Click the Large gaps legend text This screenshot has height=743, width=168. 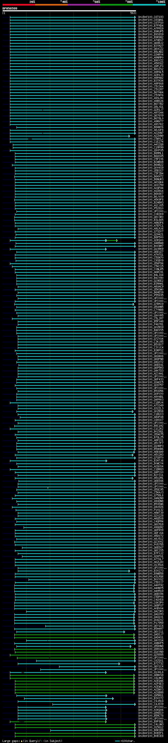32,741
